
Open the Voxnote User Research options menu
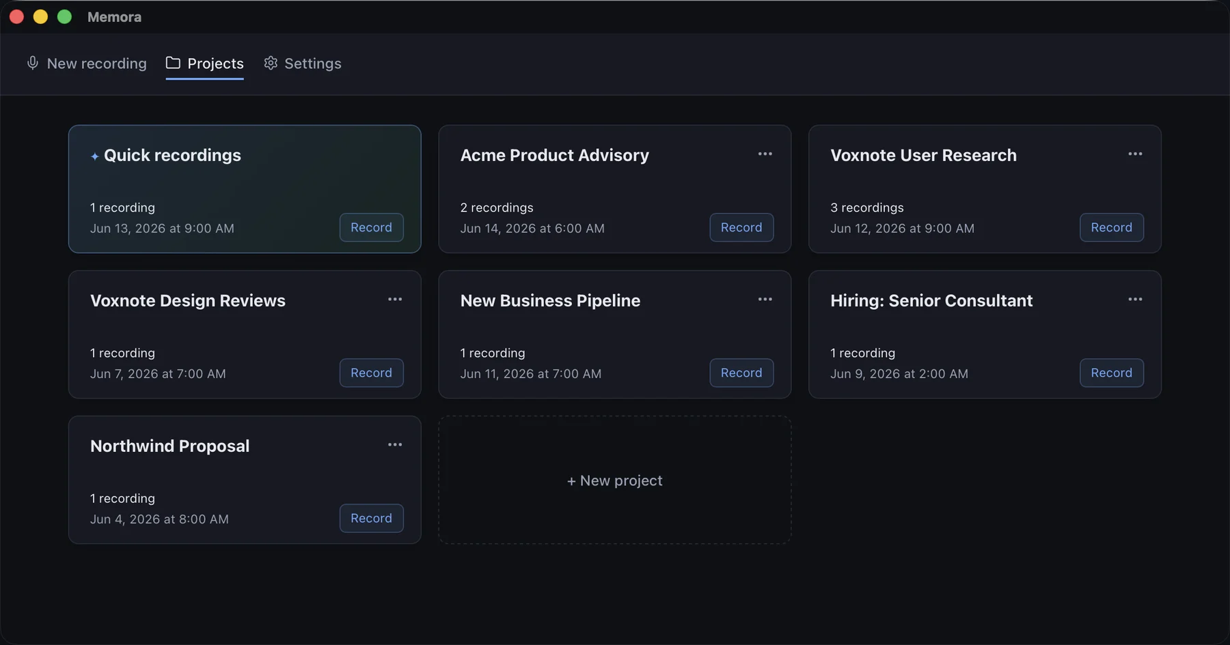coord(1135,154)
